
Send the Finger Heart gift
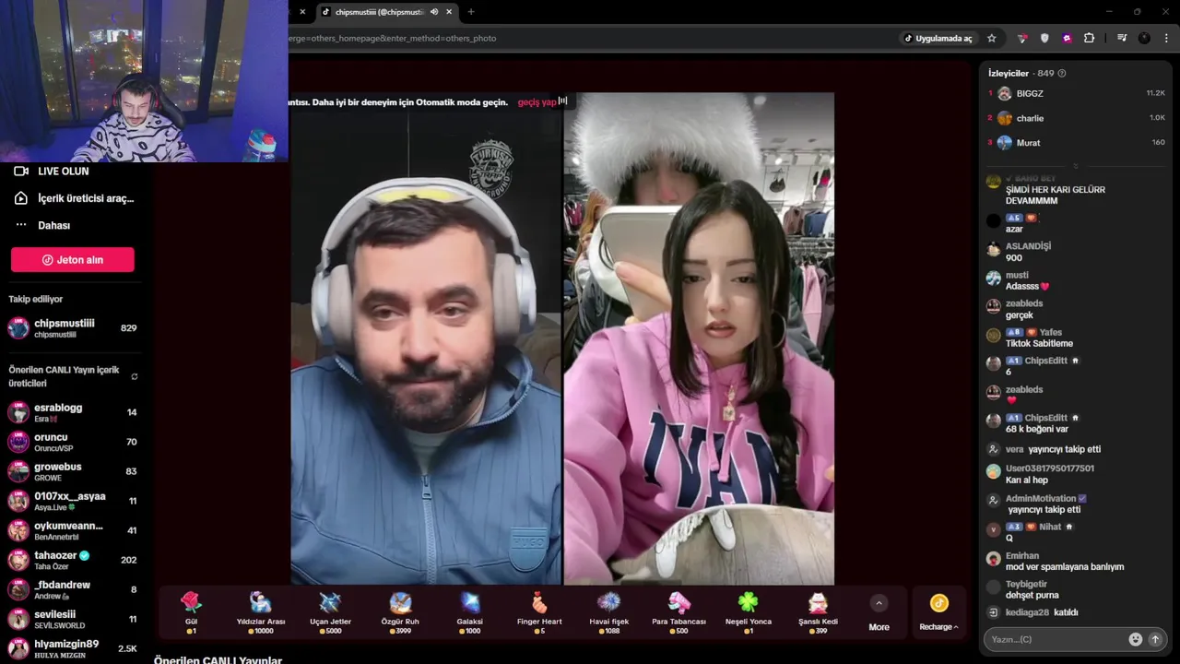[x=539, y=613]
